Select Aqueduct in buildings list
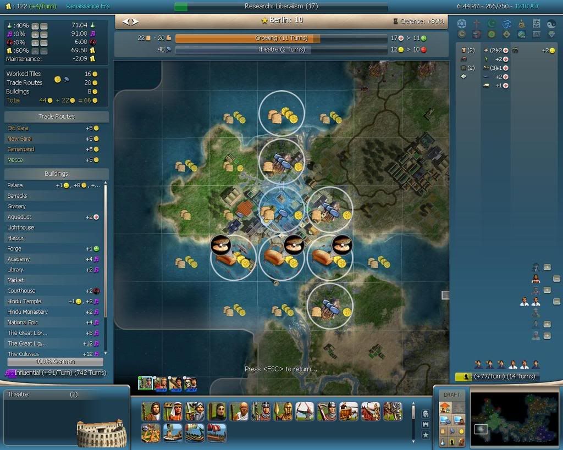This screenshot has height=450, width=563. (x=54, y=217)
